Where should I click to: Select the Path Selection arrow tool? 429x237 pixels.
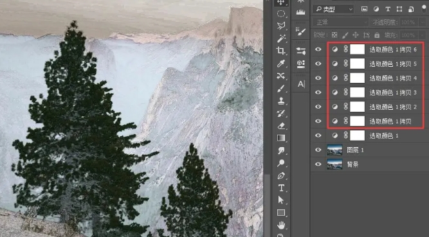(281, 200)
